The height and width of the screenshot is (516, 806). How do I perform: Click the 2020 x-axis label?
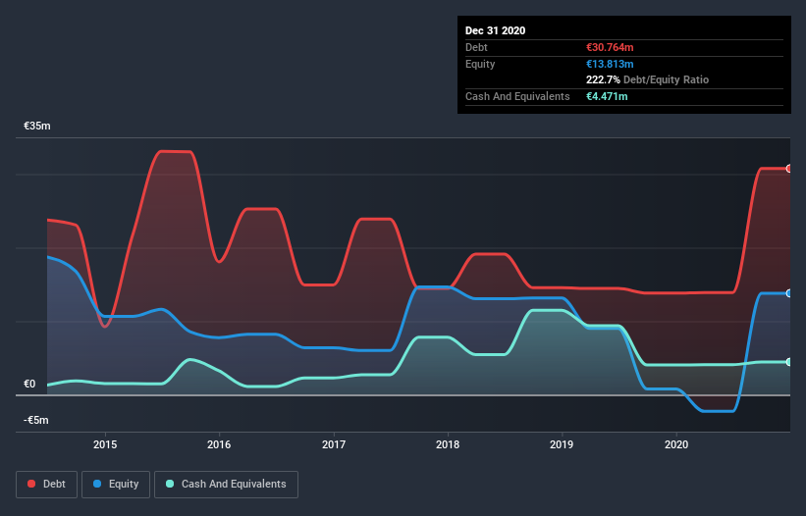676,444
